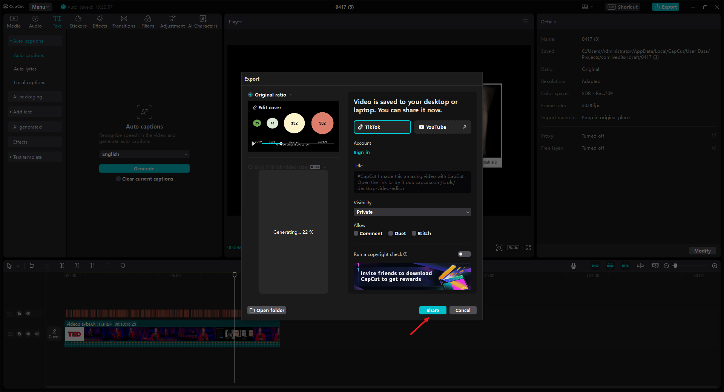Screen dimensions: 724x392
Task: Mute the video track audio
Action: click(37, 334)
